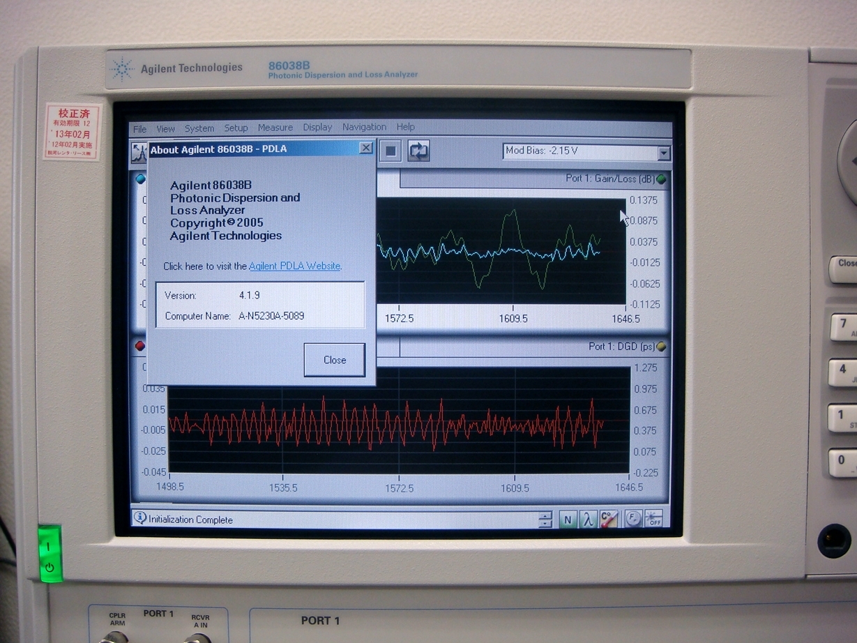Click the 1646.5 label on upper graph axis

pos(625,318)
